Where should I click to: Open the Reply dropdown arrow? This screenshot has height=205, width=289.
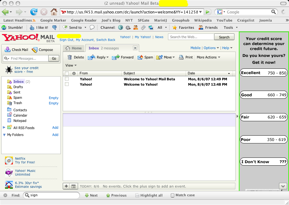click(x=108, y=57)
